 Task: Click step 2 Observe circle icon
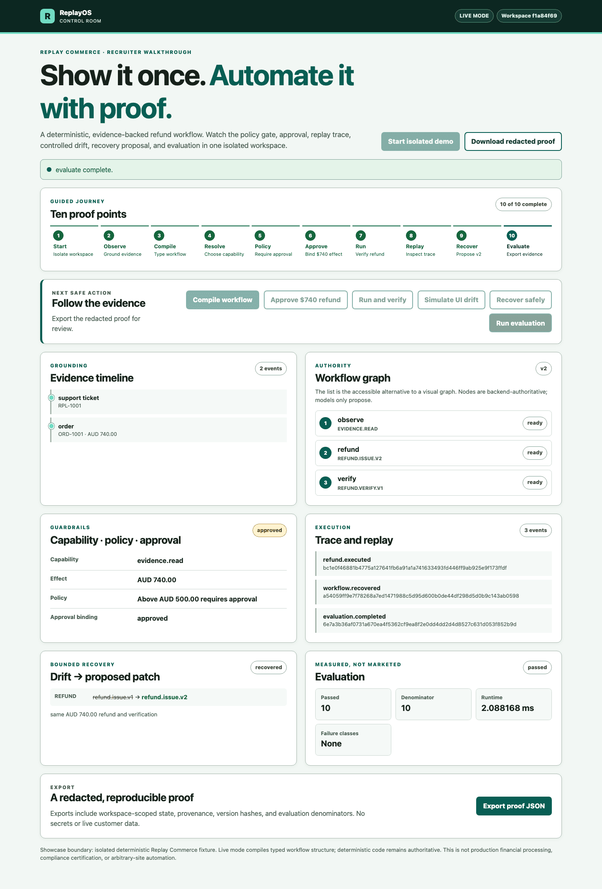tap(109, 235)
